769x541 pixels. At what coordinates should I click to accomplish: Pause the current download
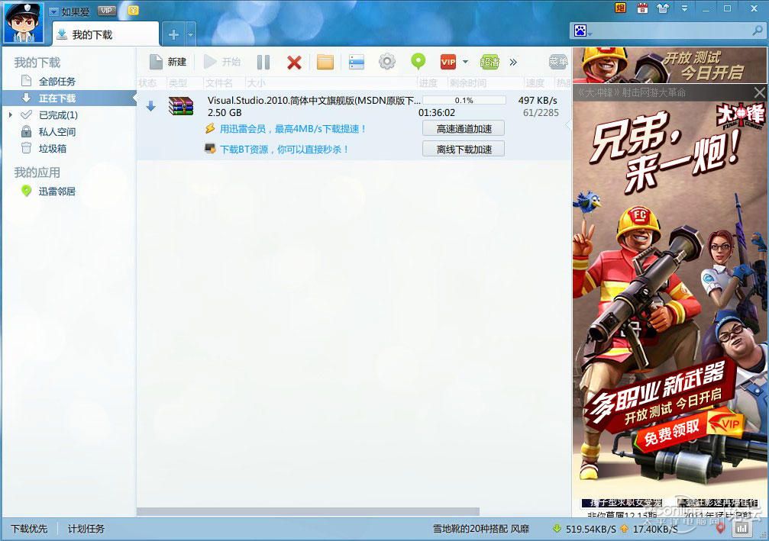coord(263,62)
